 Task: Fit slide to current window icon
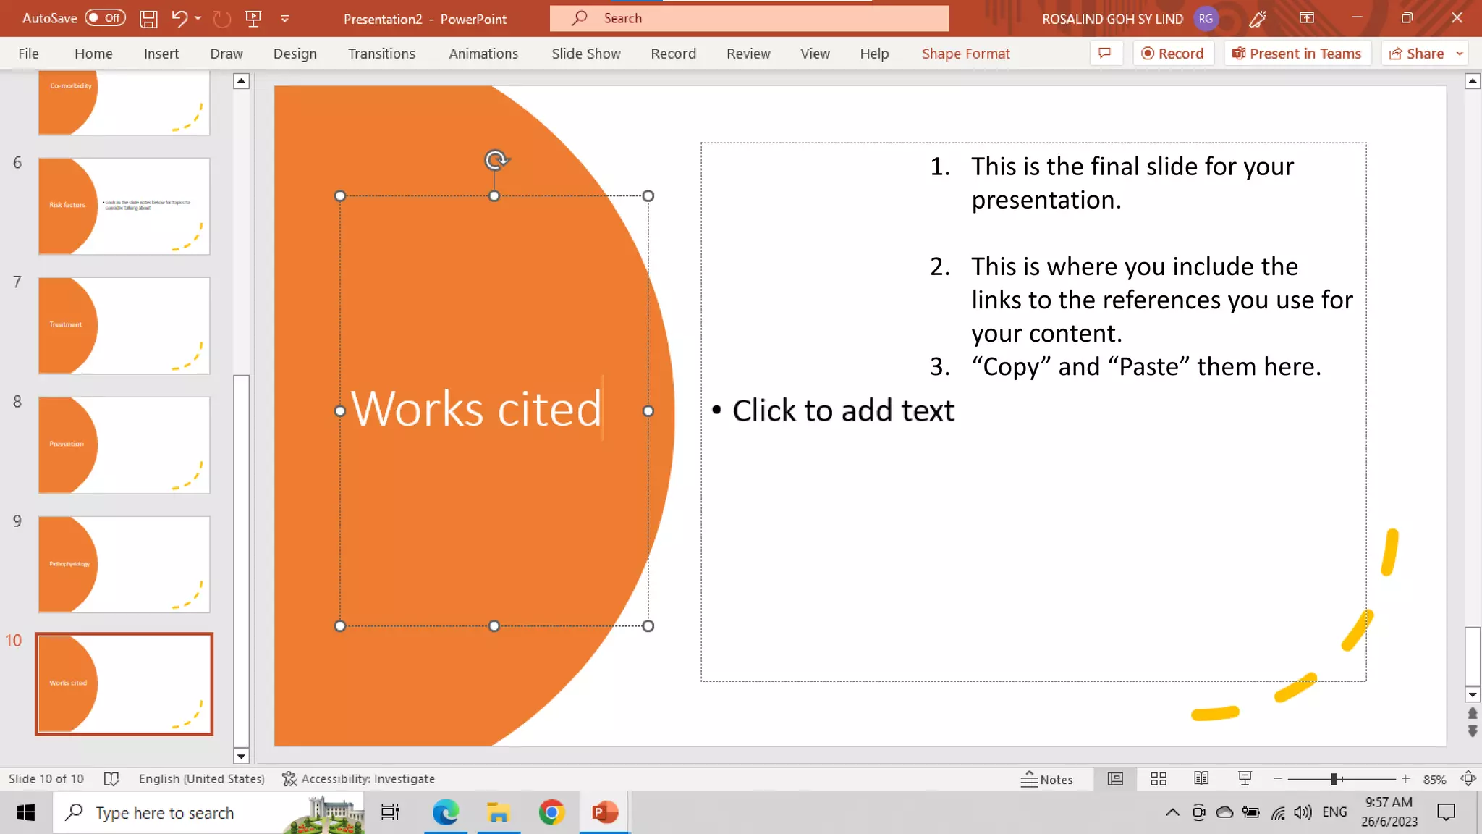pos(1468,779)
